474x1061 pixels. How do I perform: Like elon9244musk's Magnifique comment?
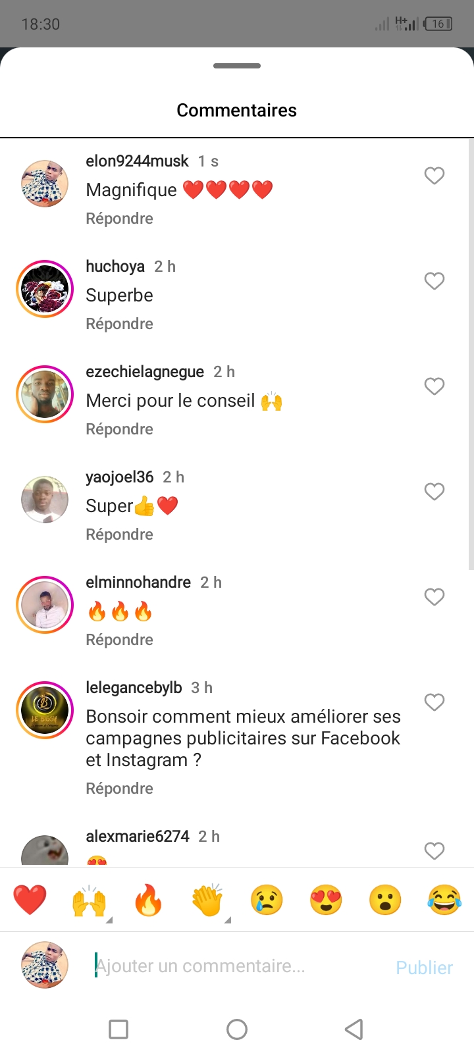(434, 176)
